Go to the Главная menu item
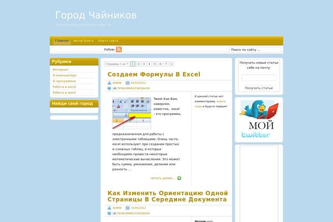The height and width of the screenshot is (222, 333). [x=62, y=41]
